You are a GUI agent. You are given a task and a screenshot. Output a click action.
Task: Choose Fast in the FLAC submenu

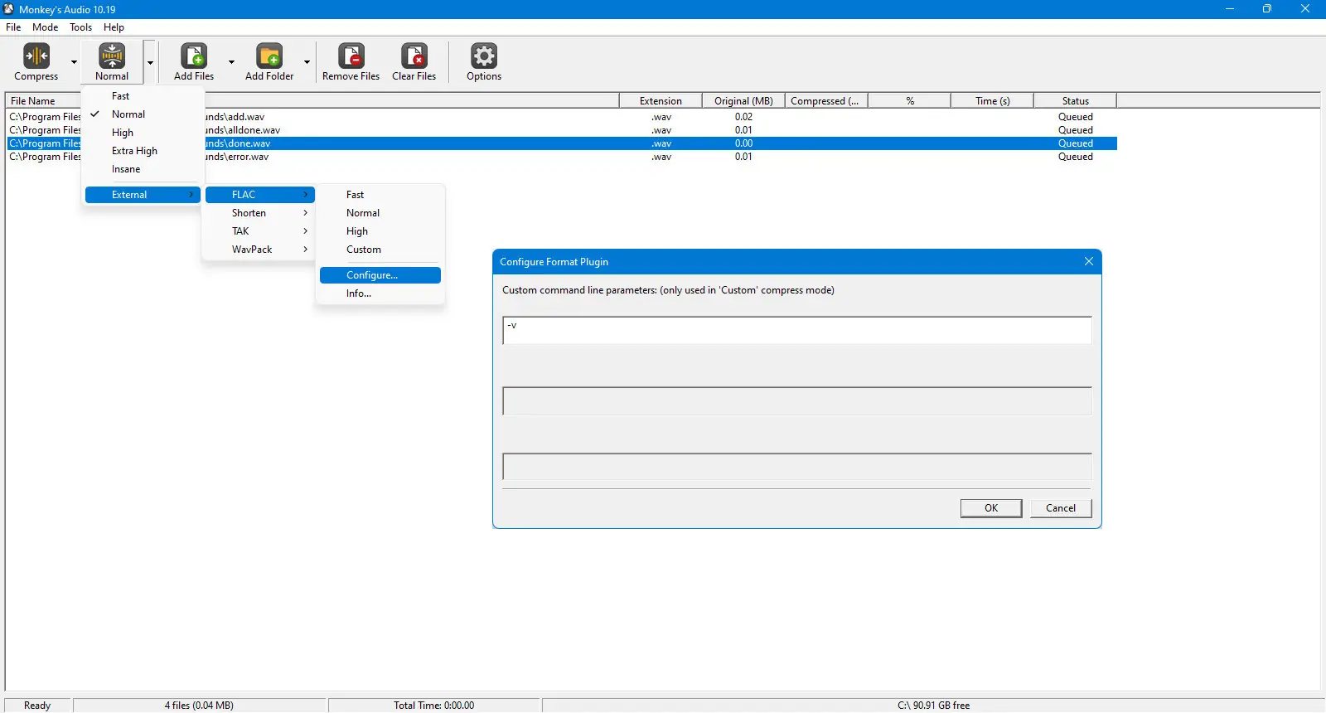click(x=380, y=195)
